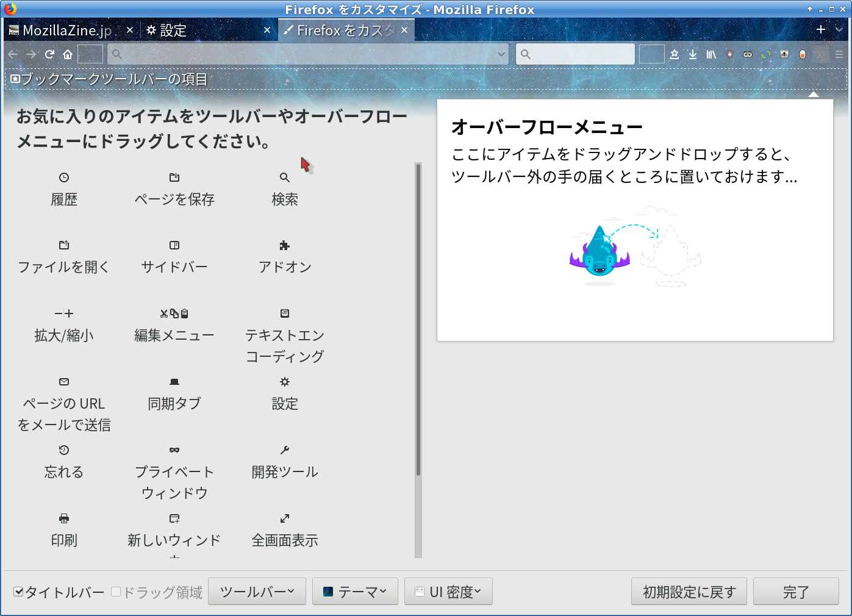Close the 設定 tab

(267, 30)
